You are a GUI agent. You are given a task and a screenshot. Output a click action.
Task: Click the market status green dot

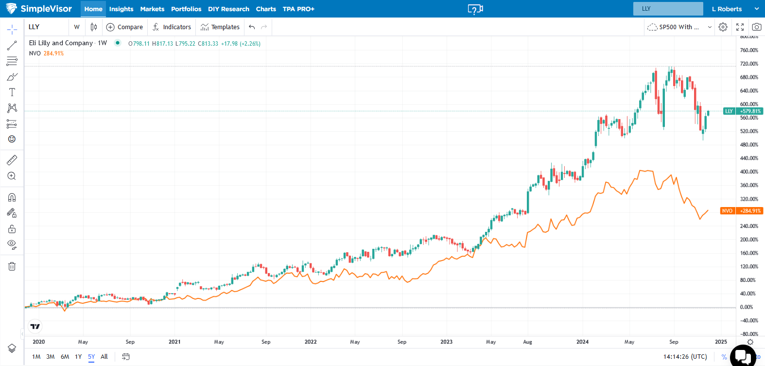coord(117,43)
